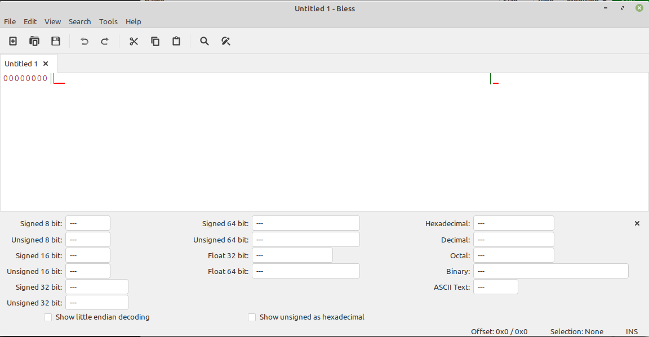The image size is (649, 337).
Task: Click the Signed 8 bit input field
Action: 87,223
